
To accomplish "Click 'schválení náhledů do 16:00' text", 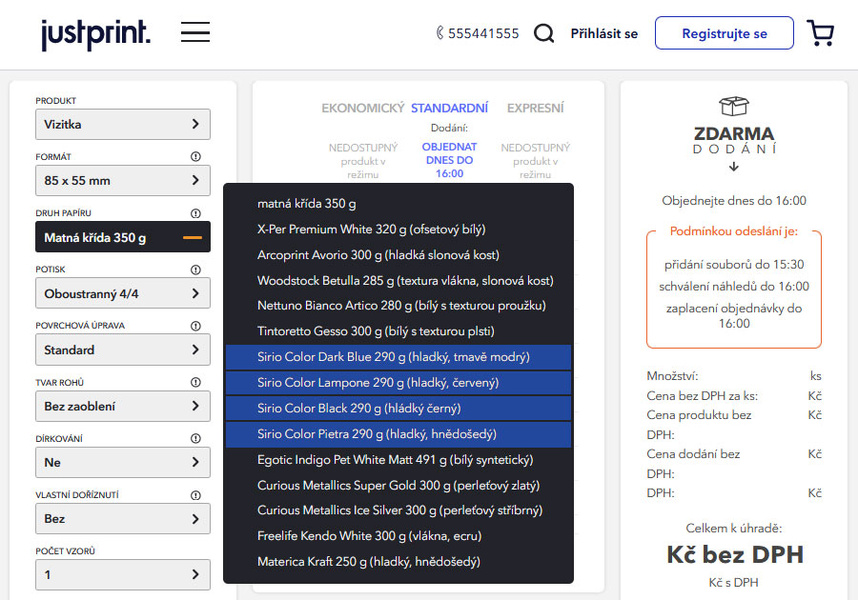I will point(734,287).
